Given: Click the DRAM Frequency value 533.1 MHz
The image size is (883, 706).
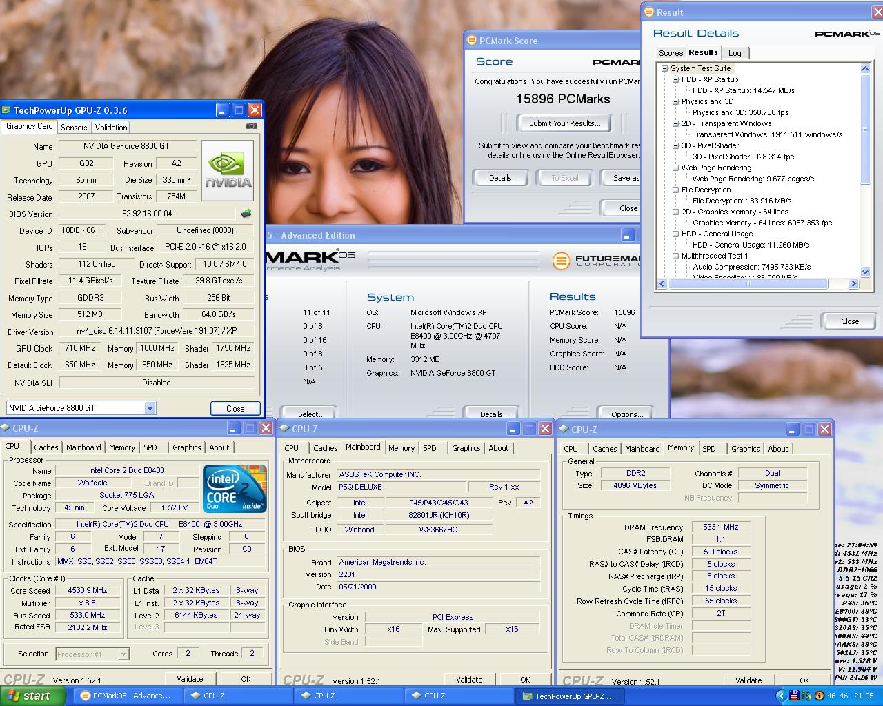Looking at the screenshot, I should click(x=721, y=527).
